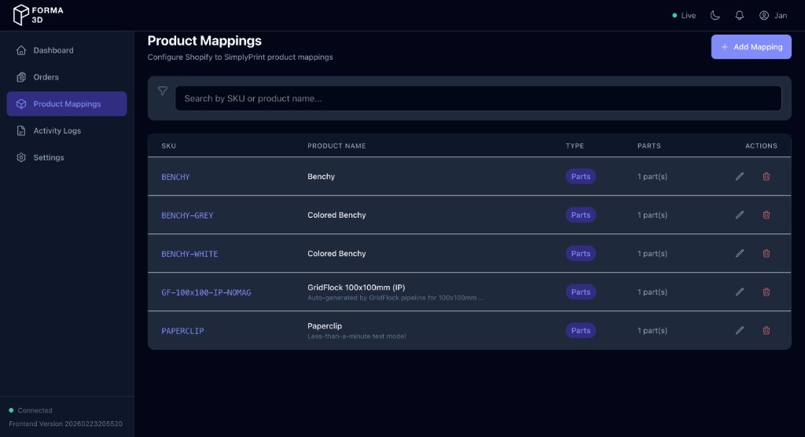Image resolution: width=805 pixels, height=437 pixels.
Task: Click the Product Mappings page heading
Action: pyautogui.click(x=204, y=41)
